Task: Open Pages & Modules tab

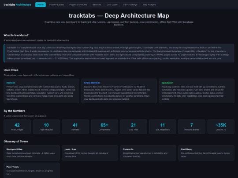Action: coord(78,4)
